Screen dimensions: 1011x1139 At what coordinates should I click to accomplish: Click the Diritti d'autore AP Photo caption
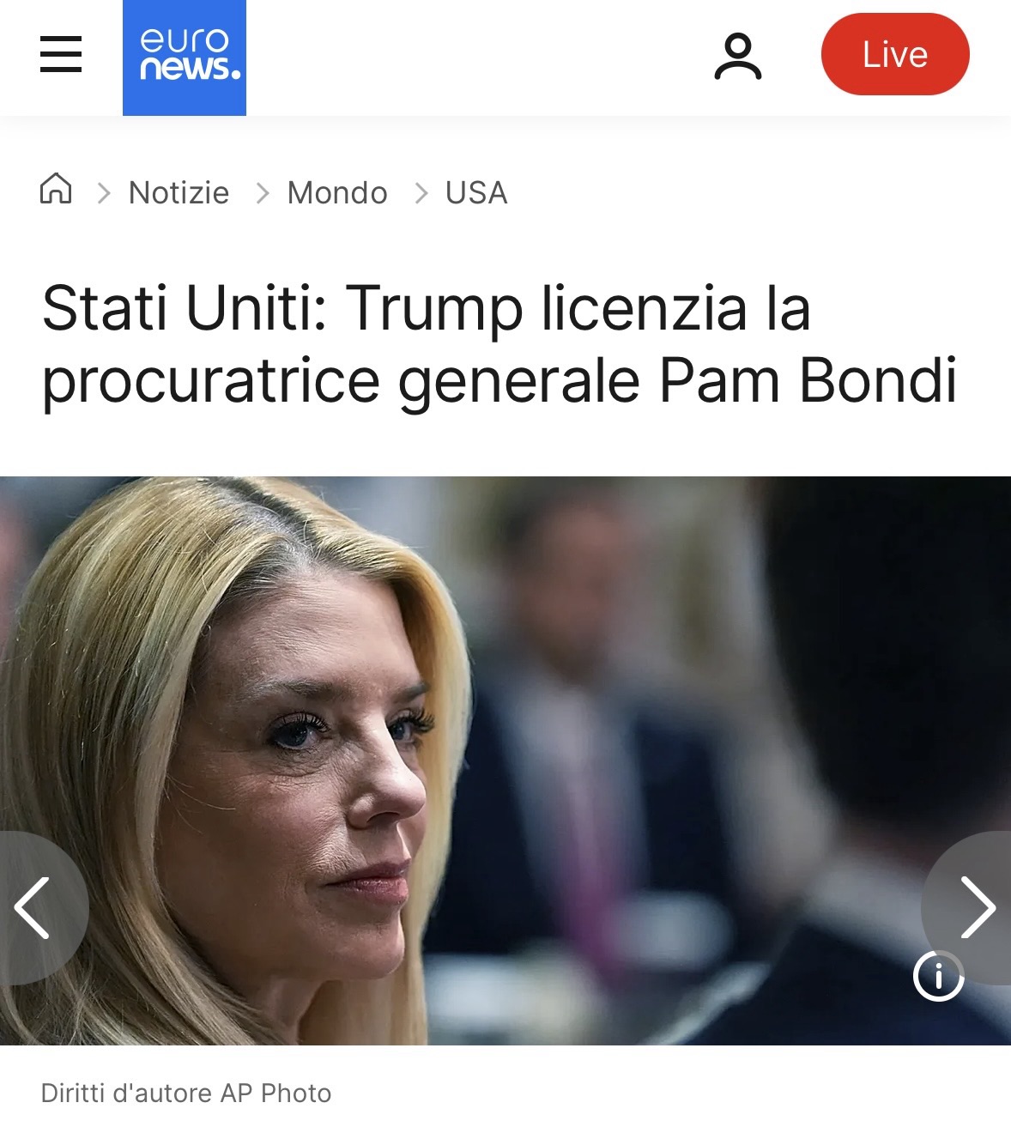(186, 1093)
